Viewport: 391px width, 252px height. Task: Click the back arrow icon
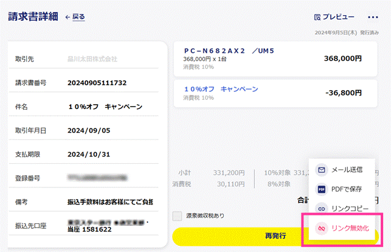pos(67,17)
